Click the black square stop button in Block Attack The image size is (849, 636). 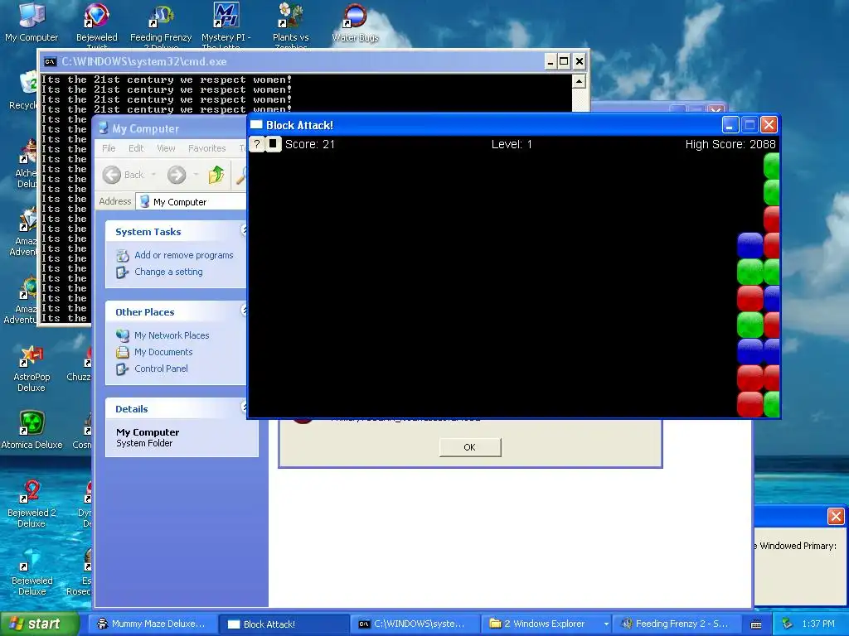pyautogui.click(x=273, y=144)
